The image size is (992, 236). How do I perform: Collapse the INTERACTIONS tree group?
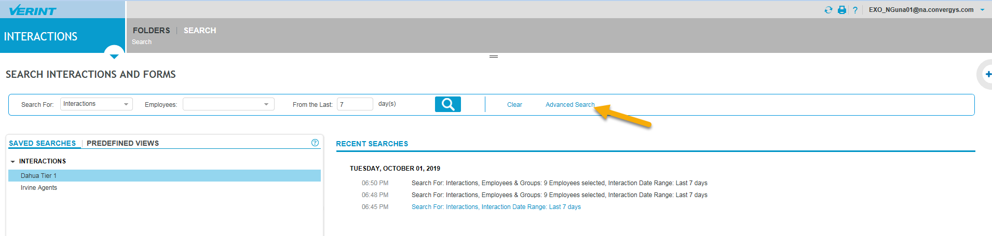click(12, 161)
